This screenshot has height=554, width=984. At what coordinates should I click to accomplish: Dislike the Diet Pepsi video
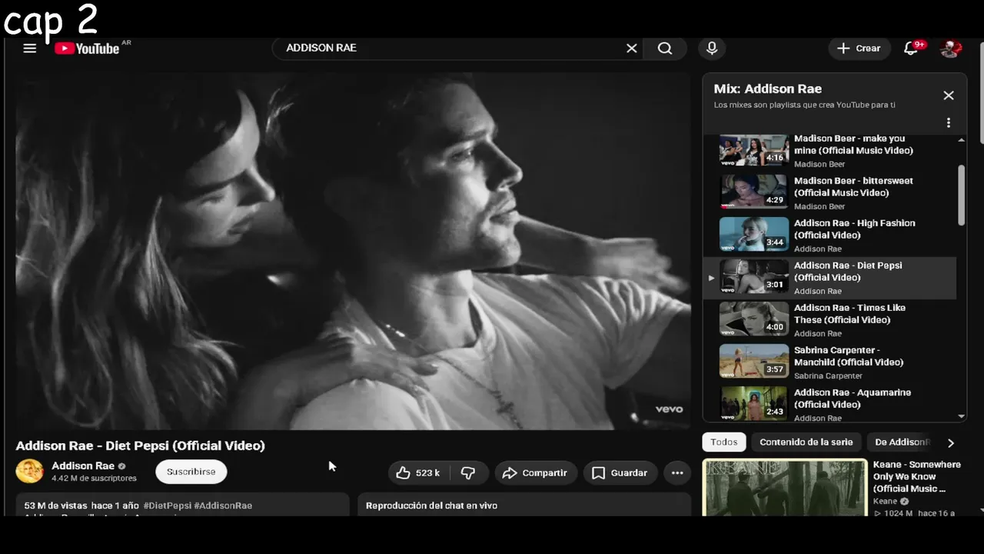[468, 472]
